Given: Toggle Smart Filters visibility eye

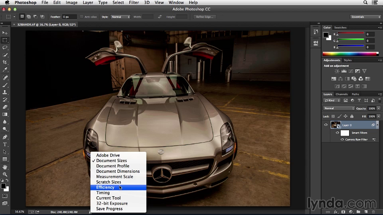Looking at the screenshot, I should click(338, 133).
